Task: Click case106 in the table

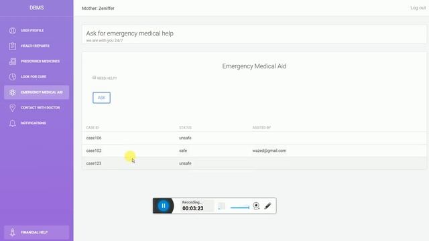Action: click(94, 138)
